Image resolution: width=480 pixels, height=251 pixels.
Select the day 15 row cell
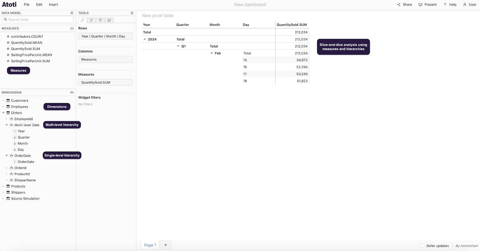(x=259, y=60)
